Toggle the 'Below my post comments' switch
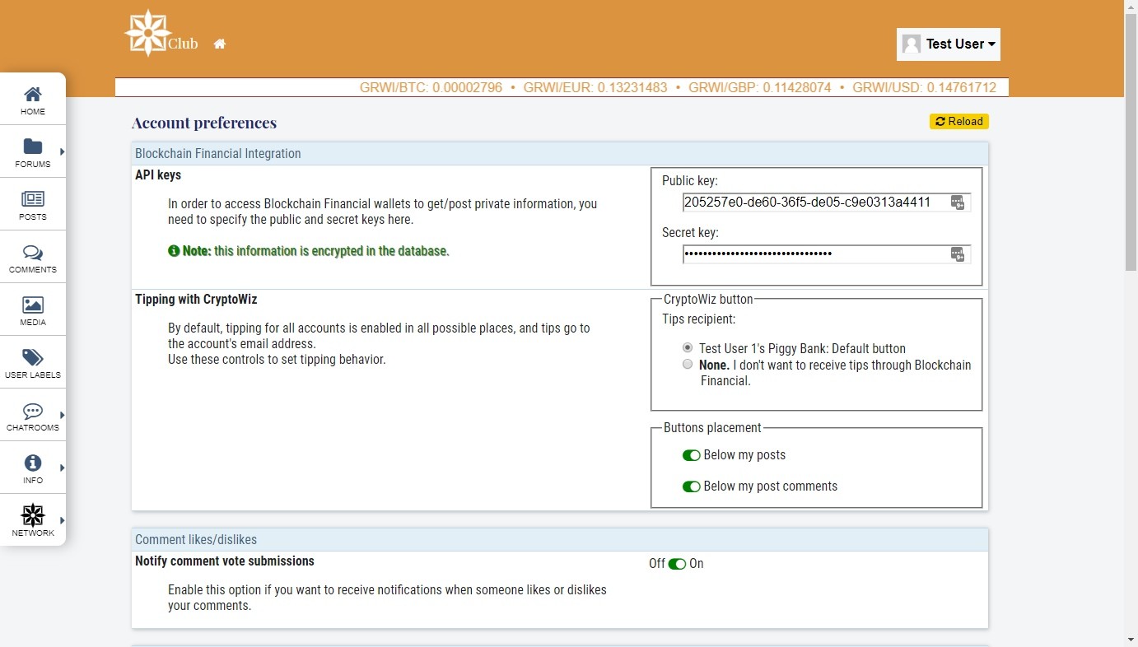 (x=691, y=486)
